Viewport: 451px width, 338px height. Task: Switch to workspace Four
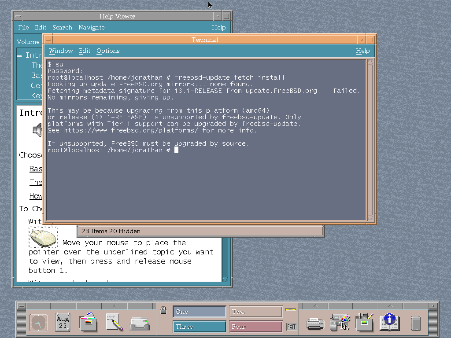tap(255, 327)
